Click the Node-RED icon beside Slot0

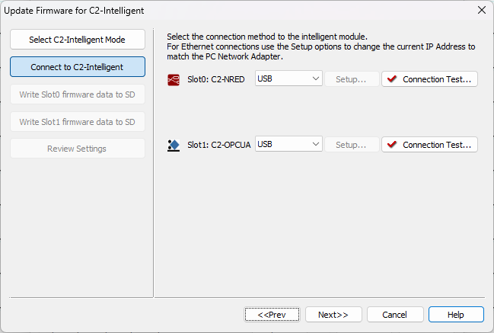[x=174, y=79]
